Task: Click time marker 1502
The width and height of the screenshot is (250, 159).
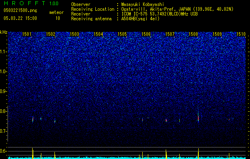Action: (50, 34)
